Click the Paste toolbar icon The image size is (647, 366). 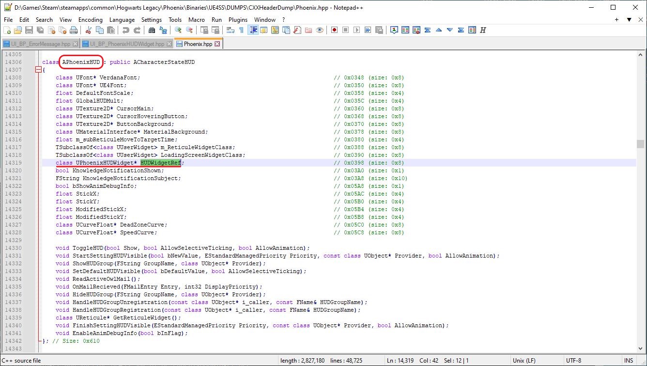coord(110,30)
